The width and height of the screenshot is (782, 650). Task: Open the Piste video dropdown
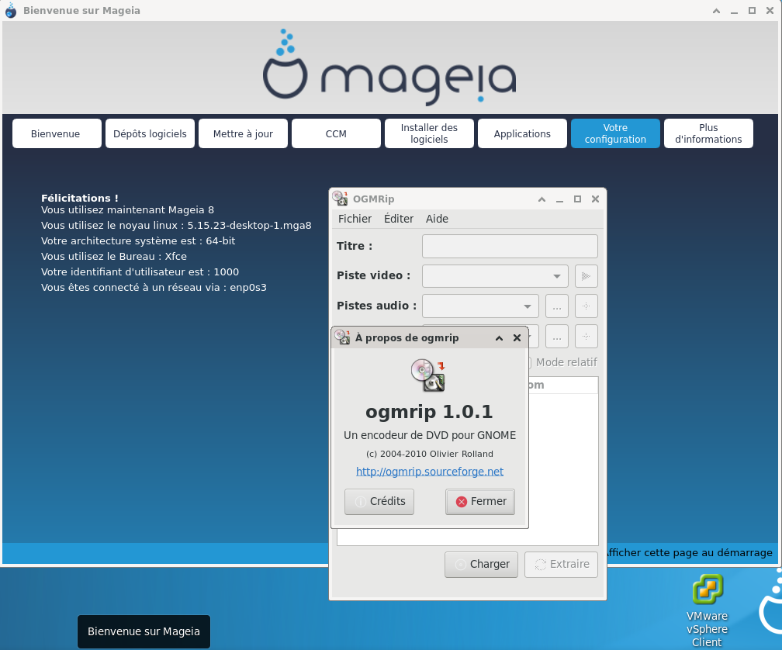(x=495, y=276)
